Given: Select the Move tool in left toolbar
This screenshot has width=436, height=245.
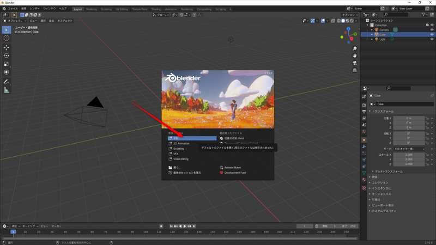Looking at the screenshot, I should pos(7,47).
